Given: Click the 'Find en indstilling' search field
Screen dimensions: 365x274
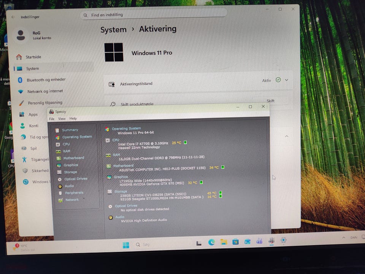Looking at the screenshot, I should 154,15.
